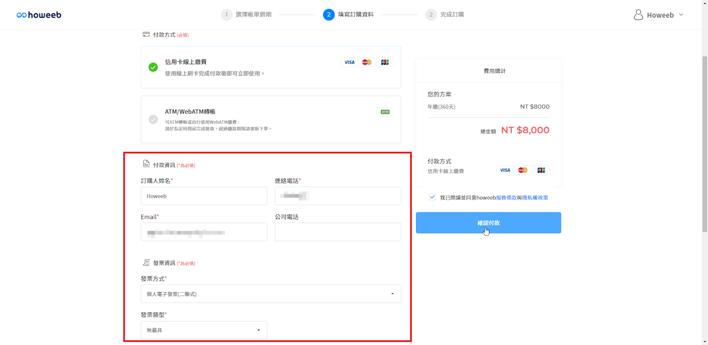Click the VISA logo in 費用總計 summary
The width and height of the screenshot is (708, 345).
coord(505,170)
